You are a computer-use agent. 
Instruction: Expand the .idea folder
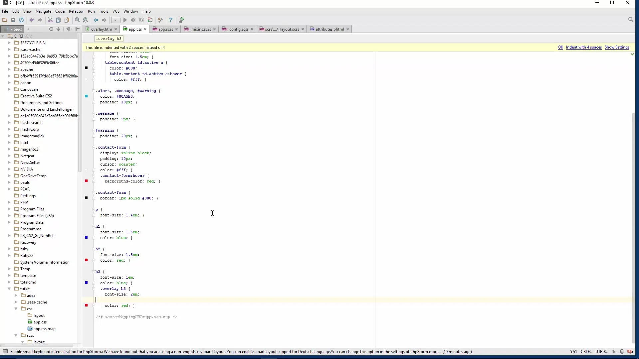tap(16, 296)
